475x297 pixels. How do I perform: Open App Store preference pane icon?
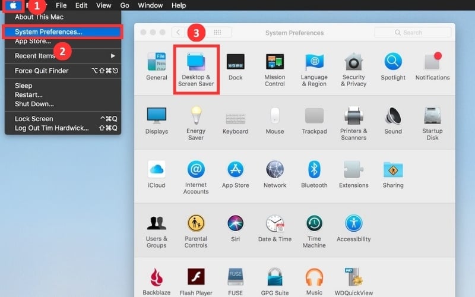(235, 174)
